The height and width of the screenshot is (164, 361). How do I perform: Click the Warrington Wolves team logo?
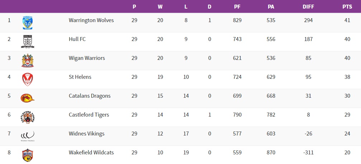28,22
